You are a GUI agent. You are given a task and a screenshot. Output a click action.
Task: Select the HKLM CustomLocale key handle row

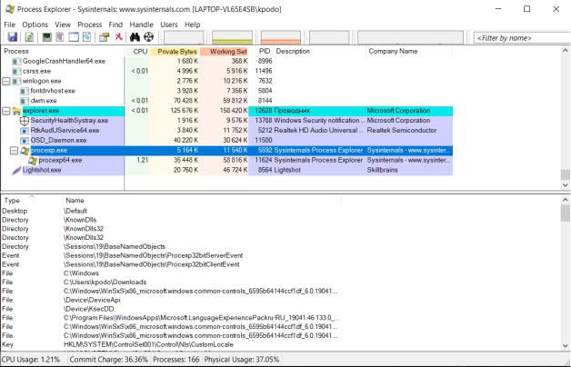point(171,344)
